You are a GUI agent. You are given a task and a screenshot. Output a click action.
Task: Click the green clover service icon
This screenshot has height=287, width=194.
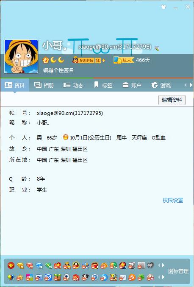tap(141, 278)
